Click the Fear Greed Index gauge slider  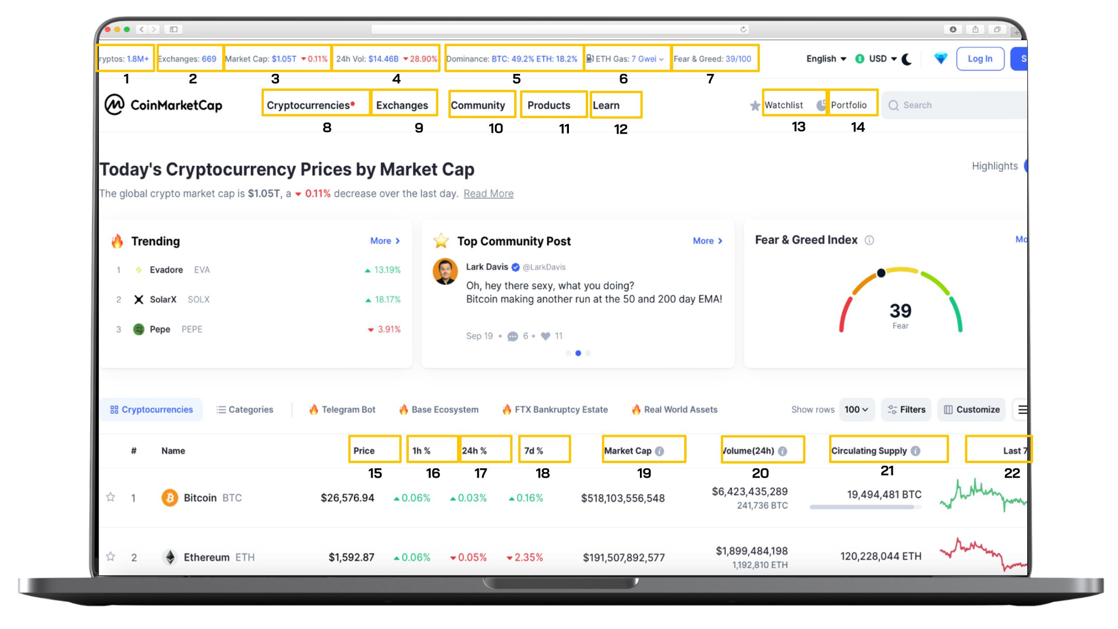pos(882,272)
